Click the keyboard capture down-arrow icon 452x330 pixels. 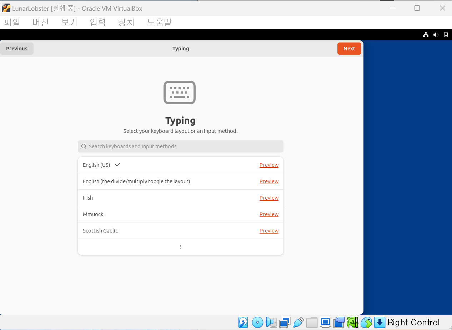click(380, 322)
